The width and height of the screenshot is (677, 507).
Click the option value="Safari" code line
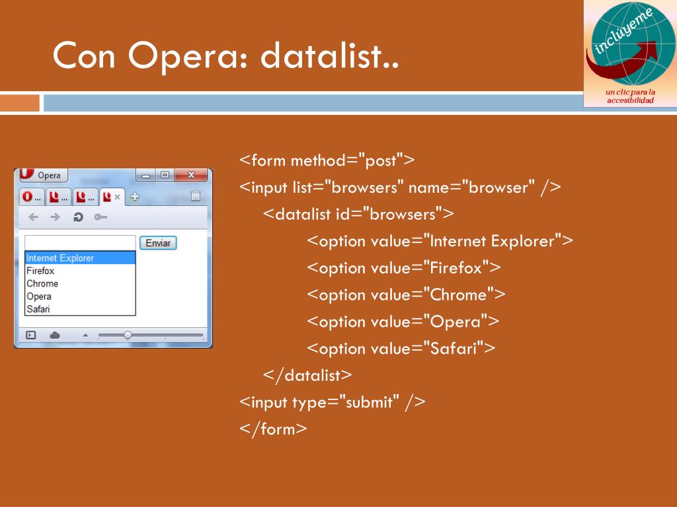click(401, 349)
